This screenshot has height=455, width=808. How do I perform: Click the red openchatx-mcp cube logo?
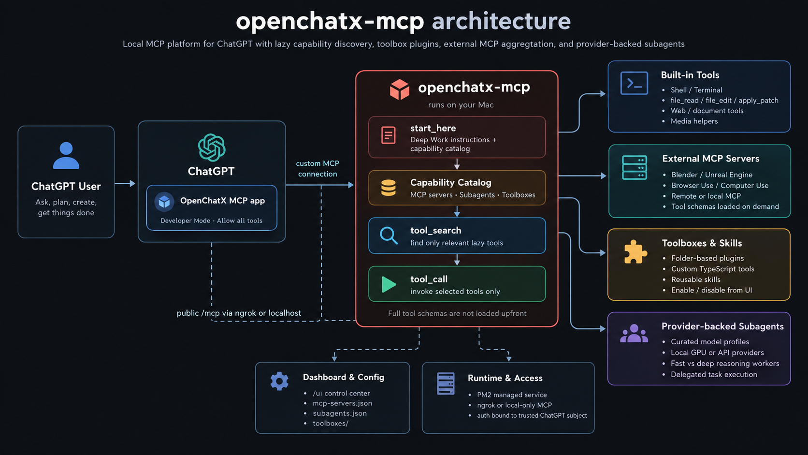click(400, 89)
